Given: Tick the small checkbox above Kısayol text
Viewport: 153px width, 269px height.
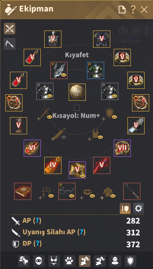Looking at the screenshot, I should (77, 108).
